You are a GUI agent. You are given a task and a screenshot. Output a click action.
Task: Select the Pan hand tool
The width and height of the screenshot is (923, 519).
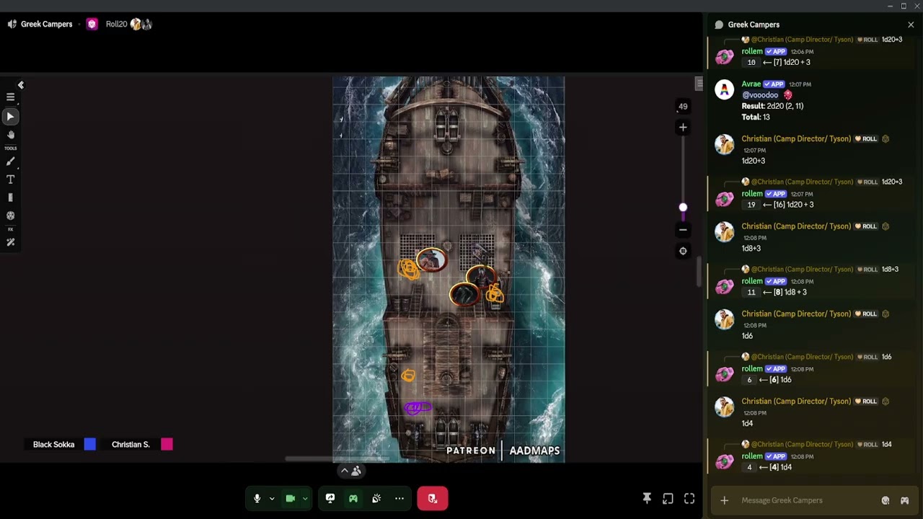click(10, 135)
